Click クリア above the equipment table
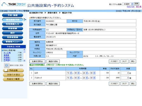This screenshot has width=142, height=106. (125, 62)
